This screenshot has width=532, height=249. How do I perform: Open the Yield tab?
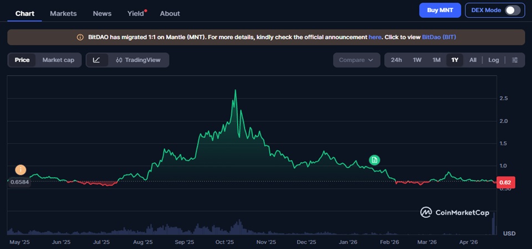pyautogui.click(x=136, y=13)
